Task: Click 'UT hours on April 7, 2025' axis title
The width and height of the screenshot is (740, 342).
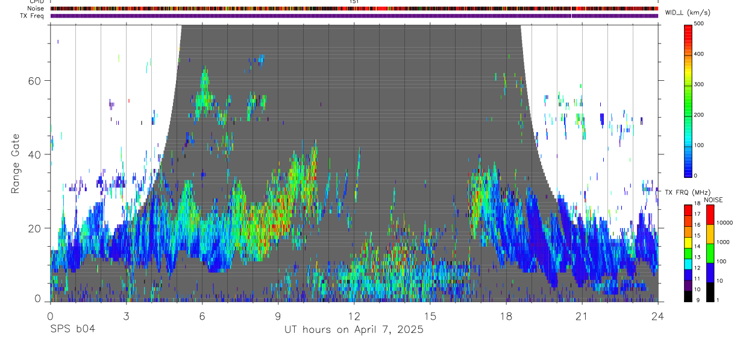Action: click(354, 330)
